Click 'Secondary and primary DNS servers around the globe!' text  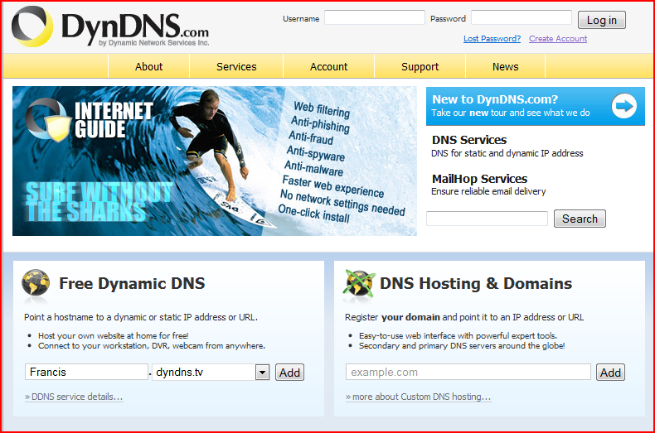[462, 346]
